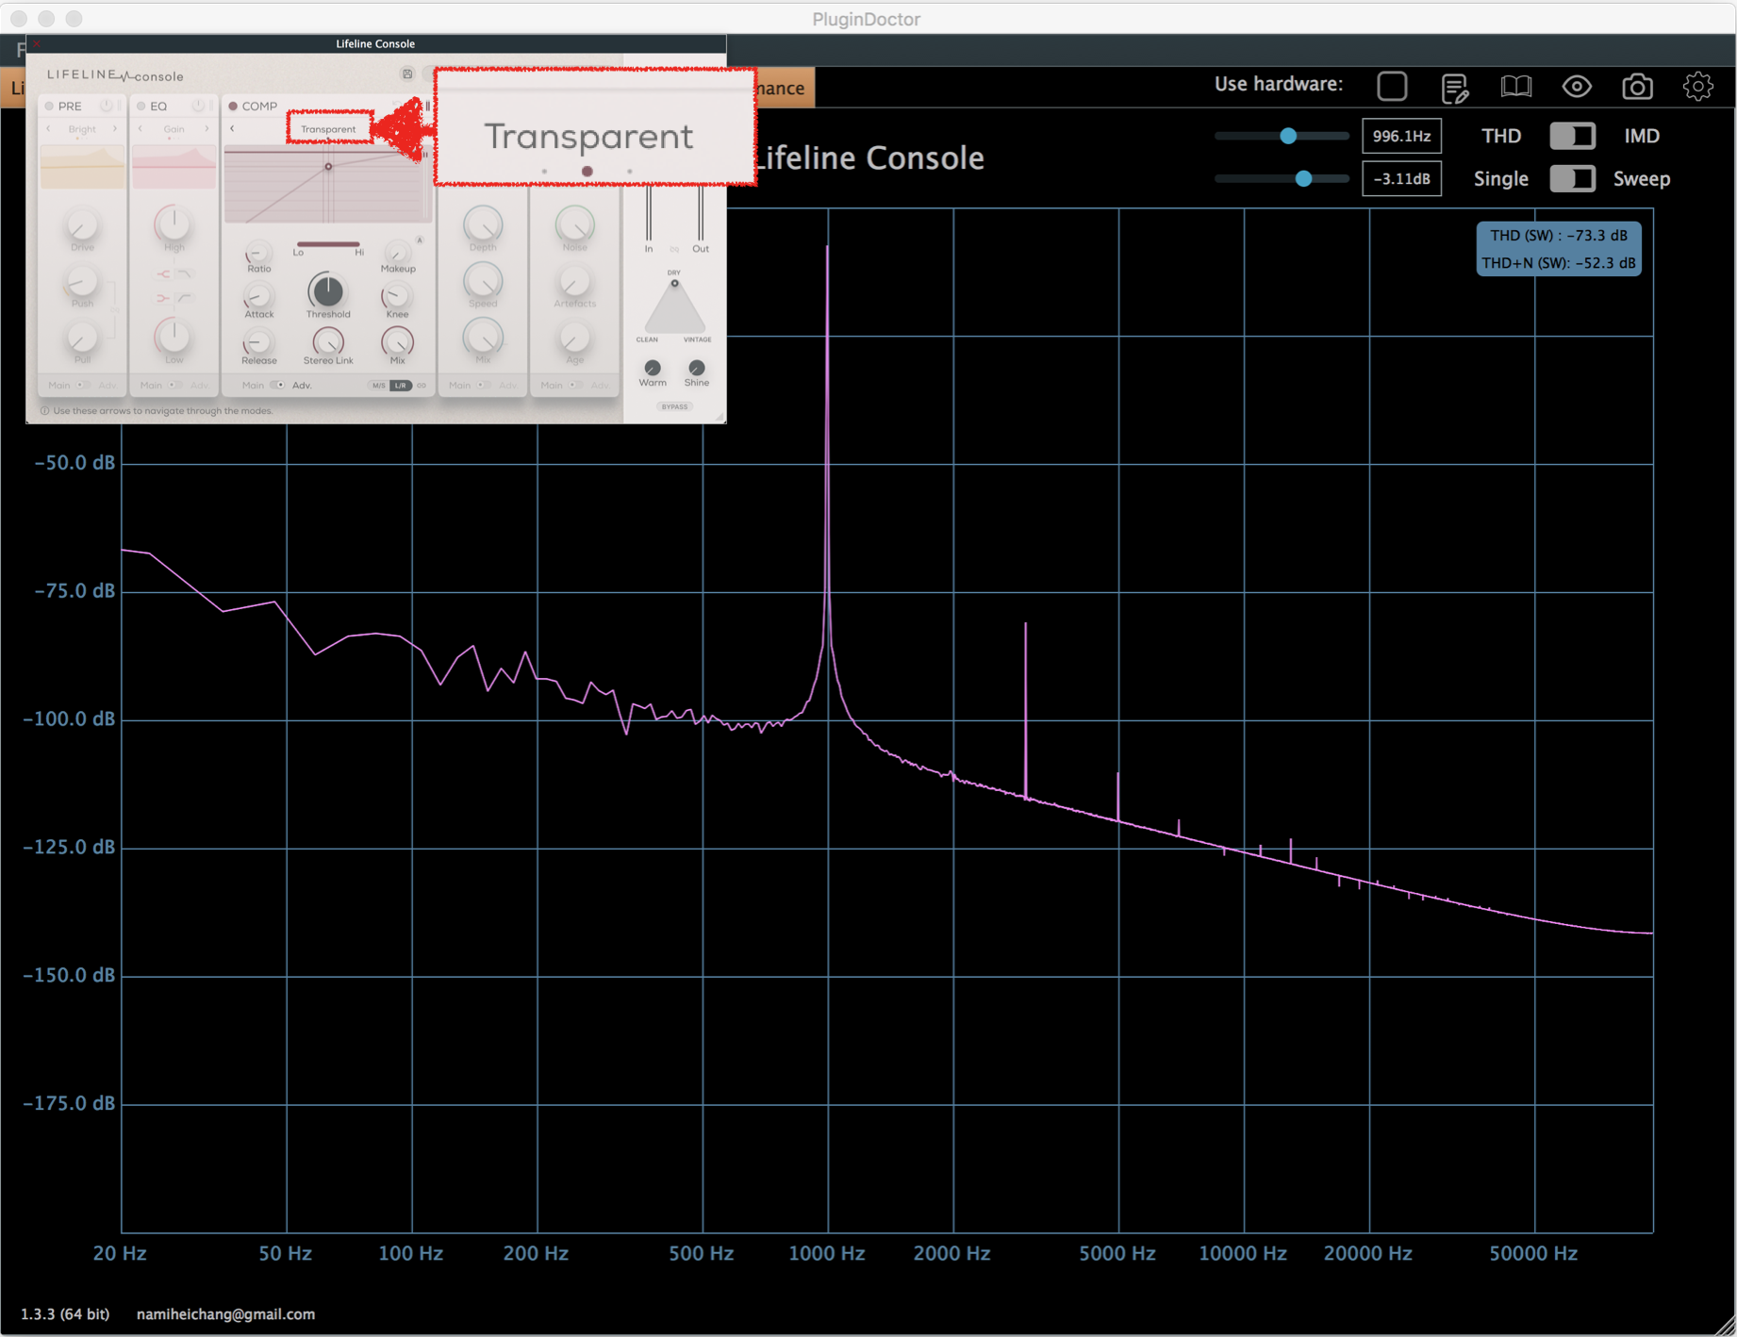Select the EQ low bell filter icon
The image size is (1737, 1337).
tap(163, 298)
